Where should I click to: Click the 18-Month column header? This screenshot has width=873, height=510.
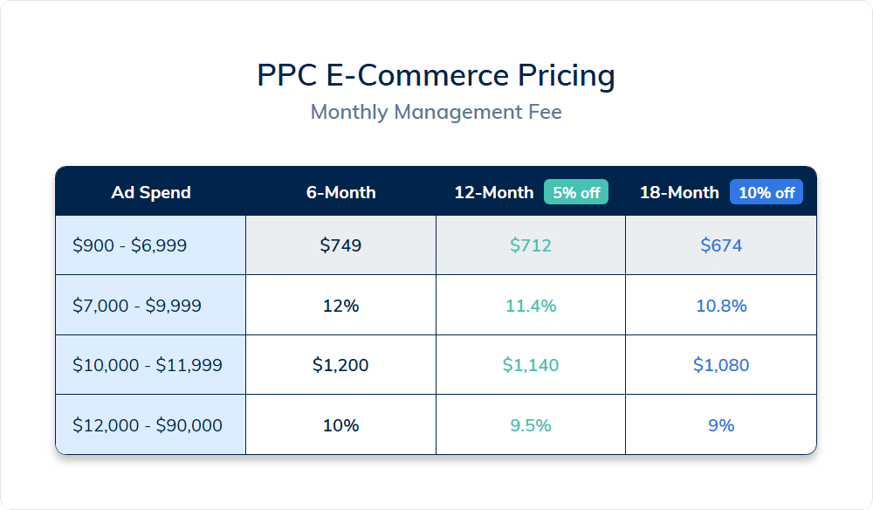click(x=679, y=192)
